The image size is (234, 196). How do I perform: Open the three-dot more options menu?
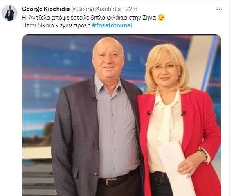click(219, 9)
